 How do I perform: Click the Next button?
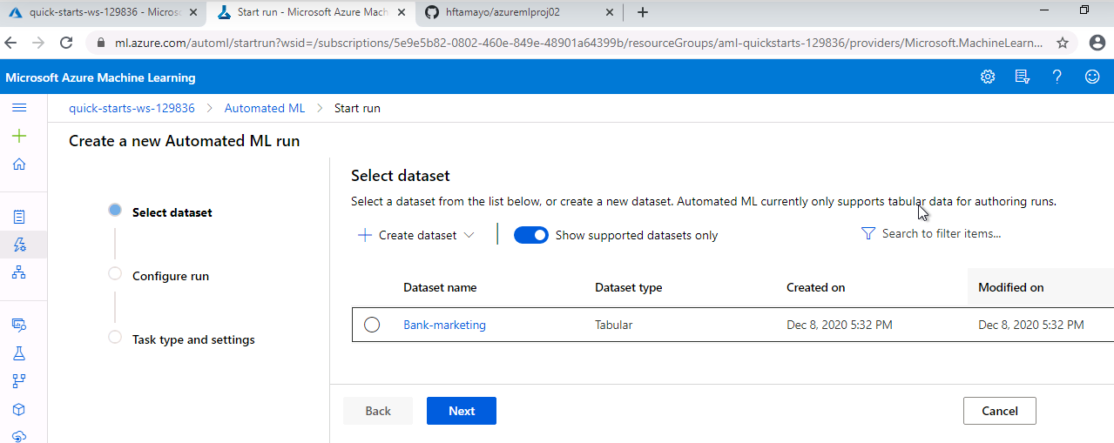tap(462, 411)
